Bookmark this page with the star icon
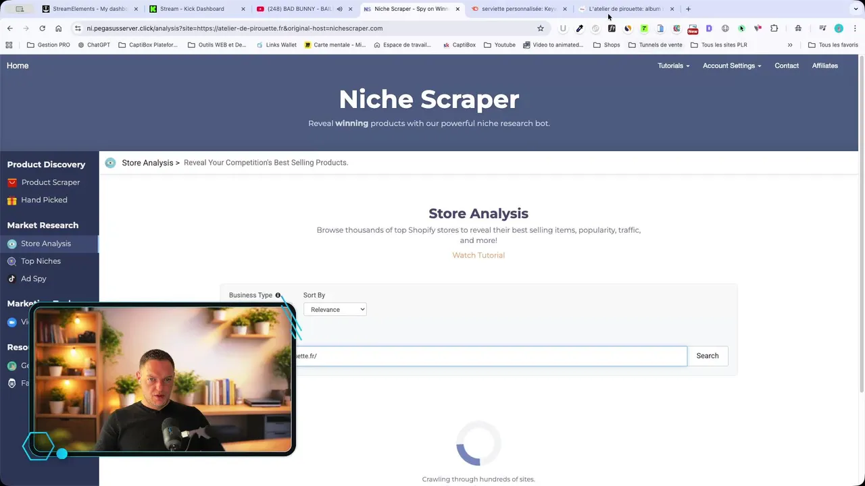Viewport: 865px width, 486px height. (x=541, y=28)
